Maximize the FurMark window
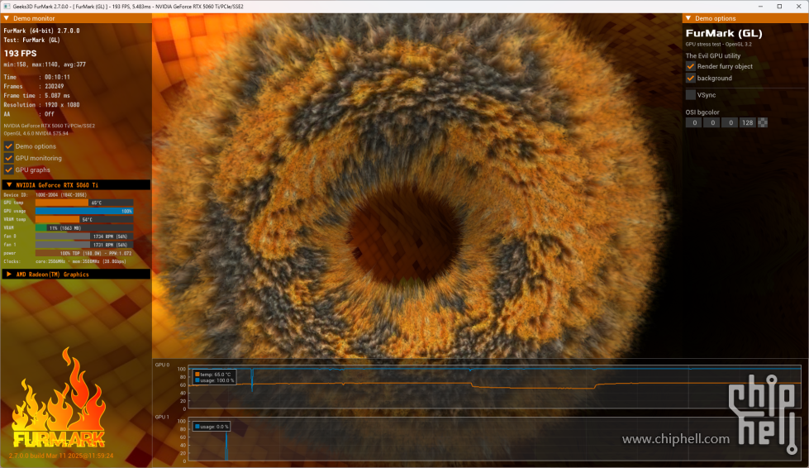This screenshot has width=809, height=468. tap(779, 6)
